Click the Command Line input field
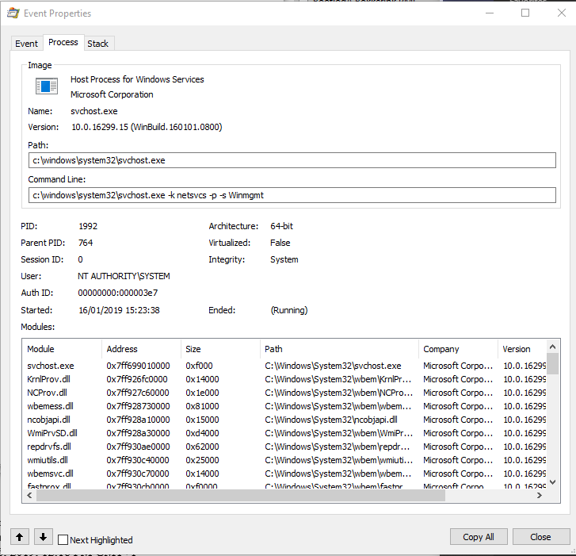 click(x=292, y=195)
